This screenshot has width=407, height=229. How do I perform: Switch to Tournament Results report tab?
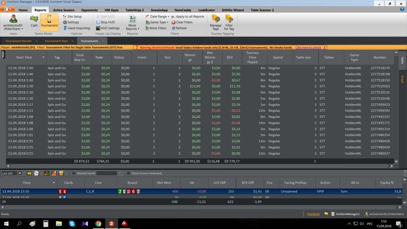[19, 41]
